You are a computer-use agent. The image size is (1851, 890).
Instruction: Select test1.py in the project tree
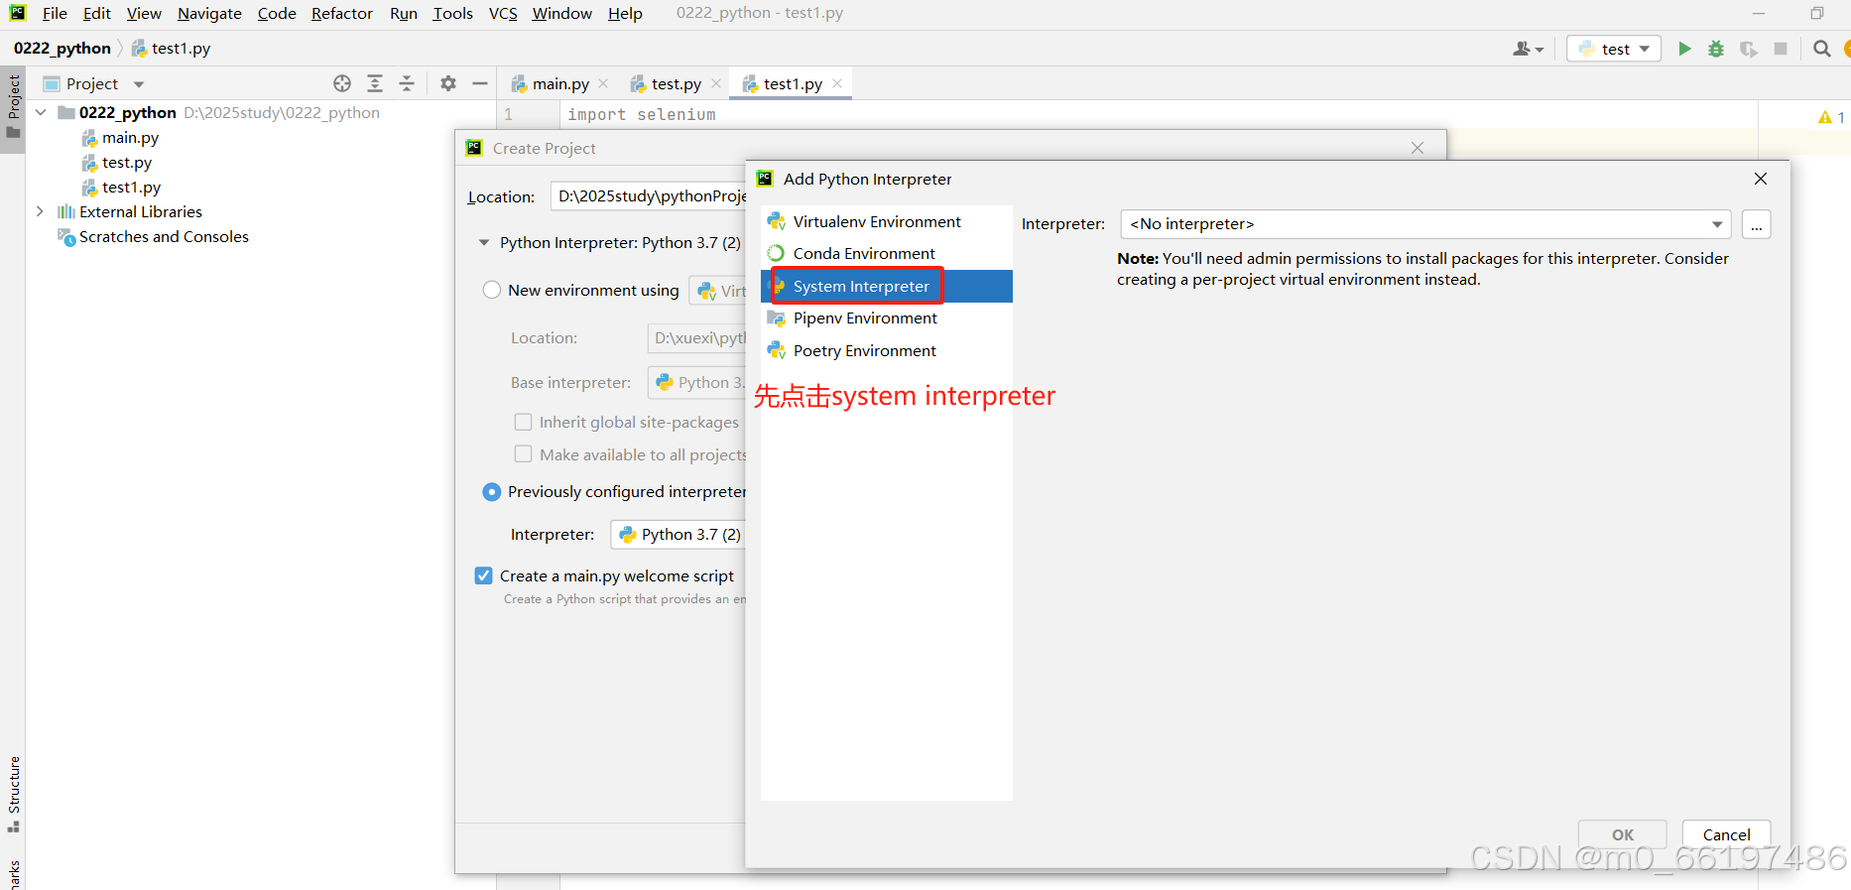tap(131, 187)
